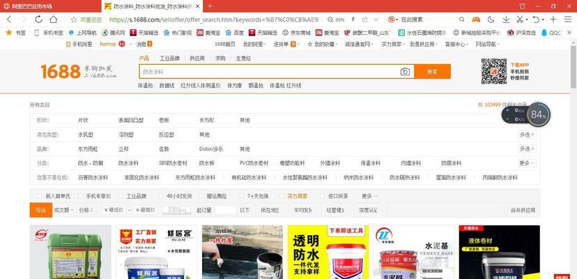Screen dimensions: 577x279
Task: Click the camera image-search icon in search box
Action: 405,72
